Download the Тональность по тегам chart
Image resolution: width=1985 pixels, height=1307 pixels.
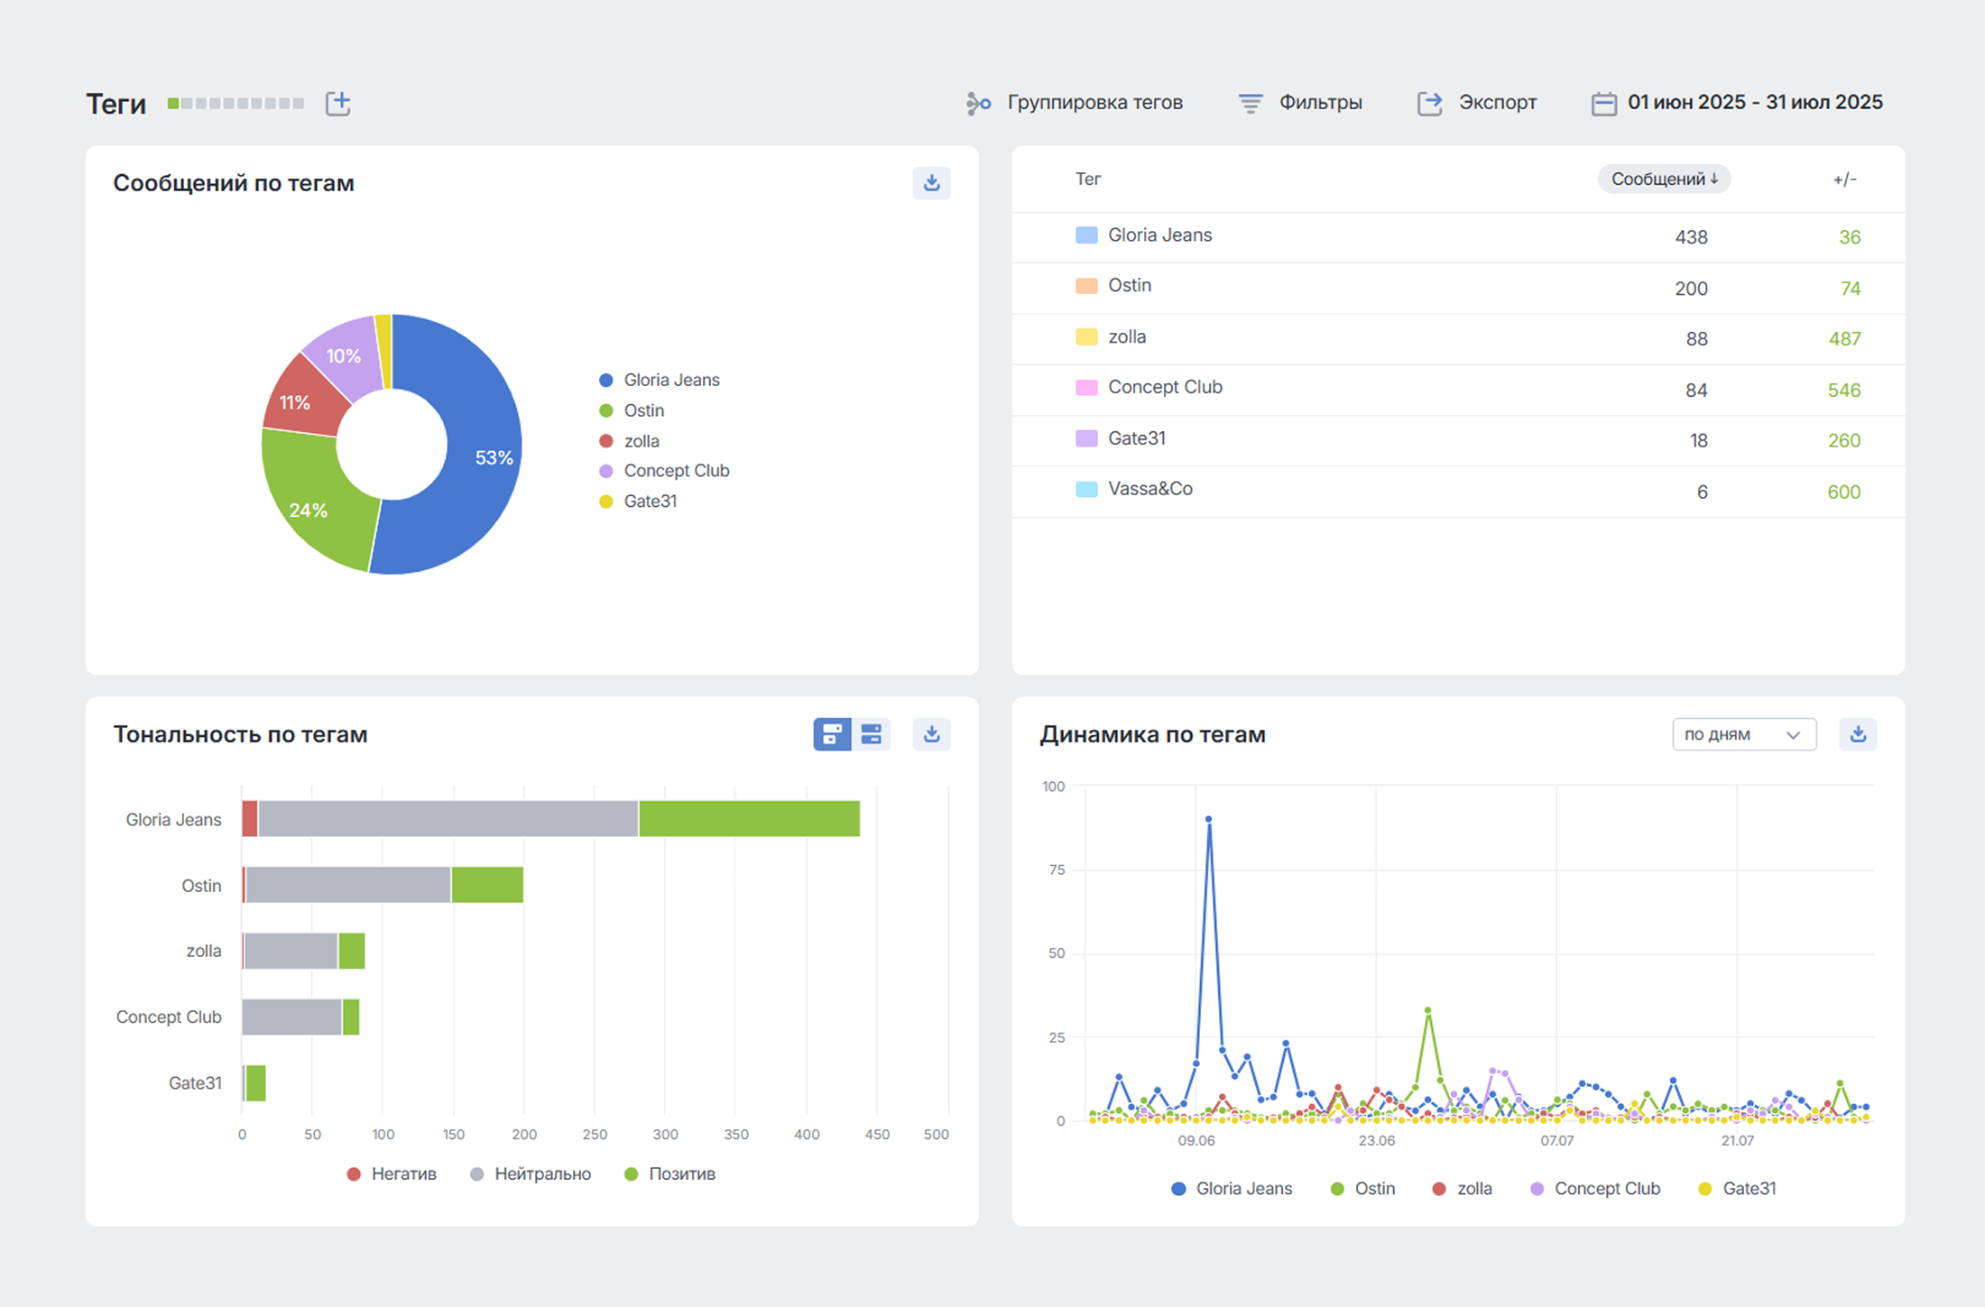931,734
